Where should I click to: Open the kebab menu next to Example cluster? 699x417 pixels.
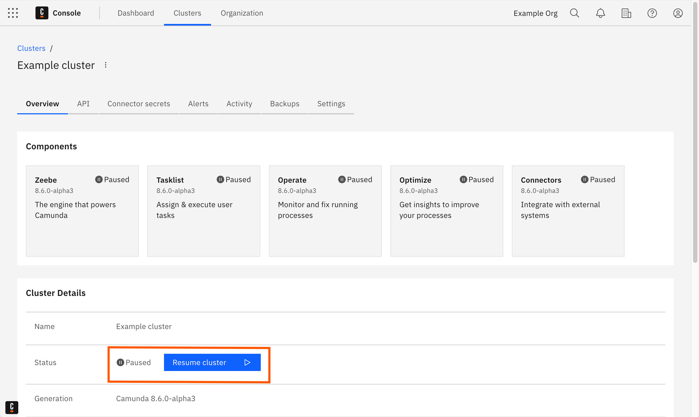pos(106,65)
